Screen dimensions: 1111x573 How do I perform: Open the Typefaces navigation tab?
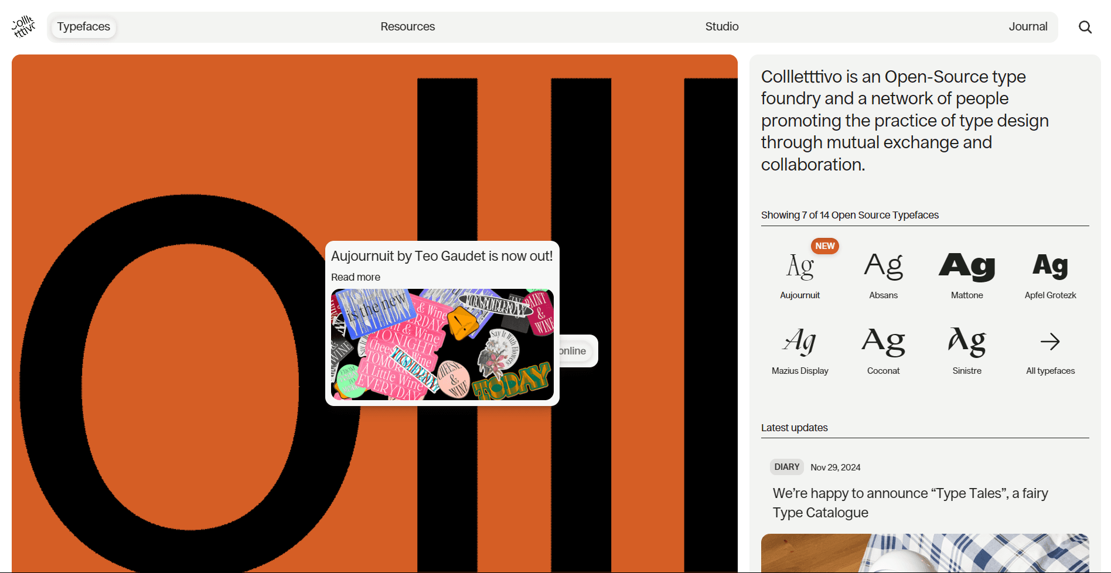click(x=84, y=27)
